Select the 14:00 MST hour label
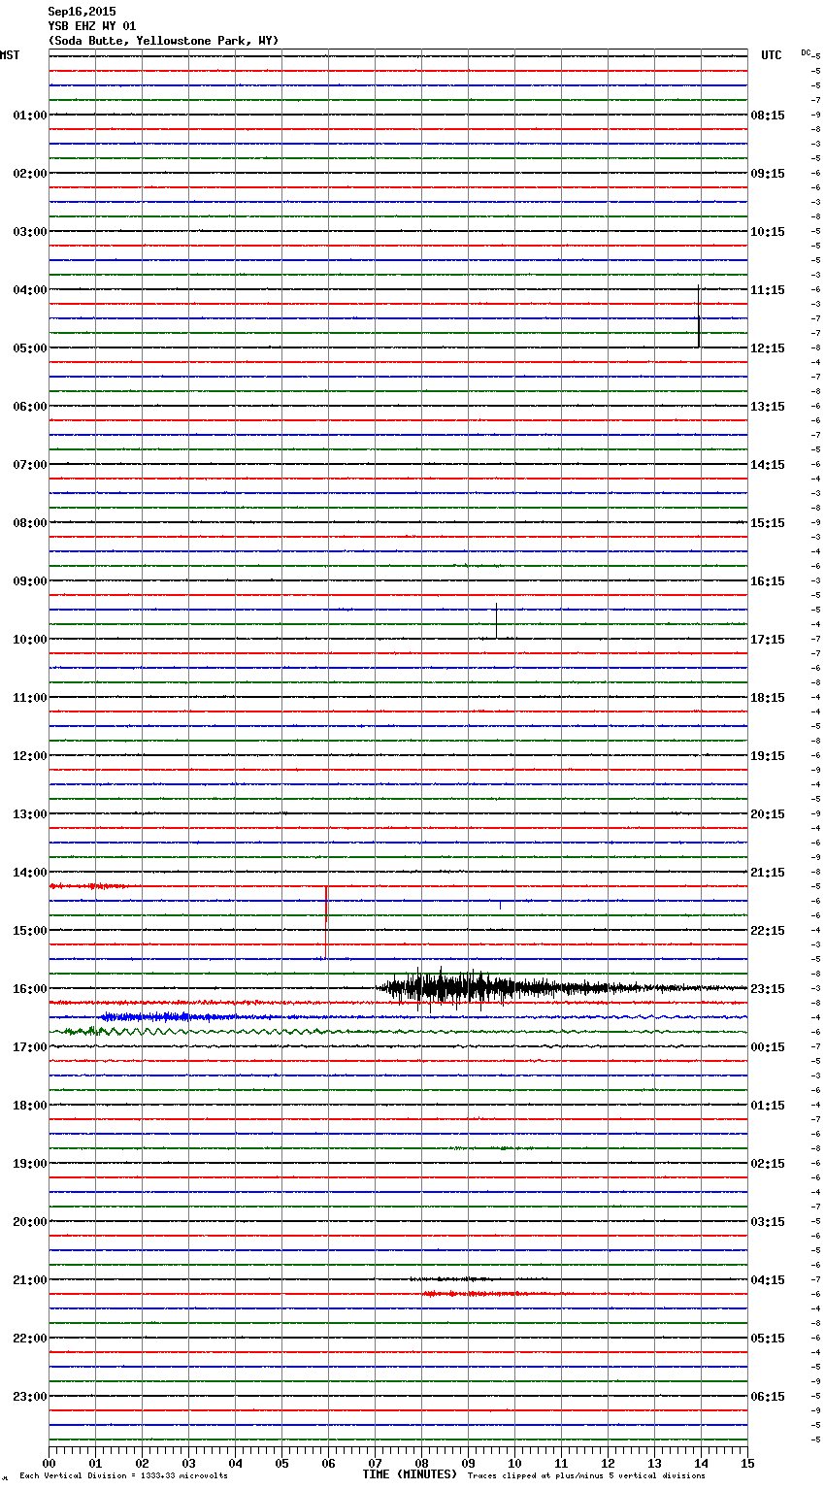Image resolution: width=825 pixels, height=1489 pixels. [x=29, y=873]
